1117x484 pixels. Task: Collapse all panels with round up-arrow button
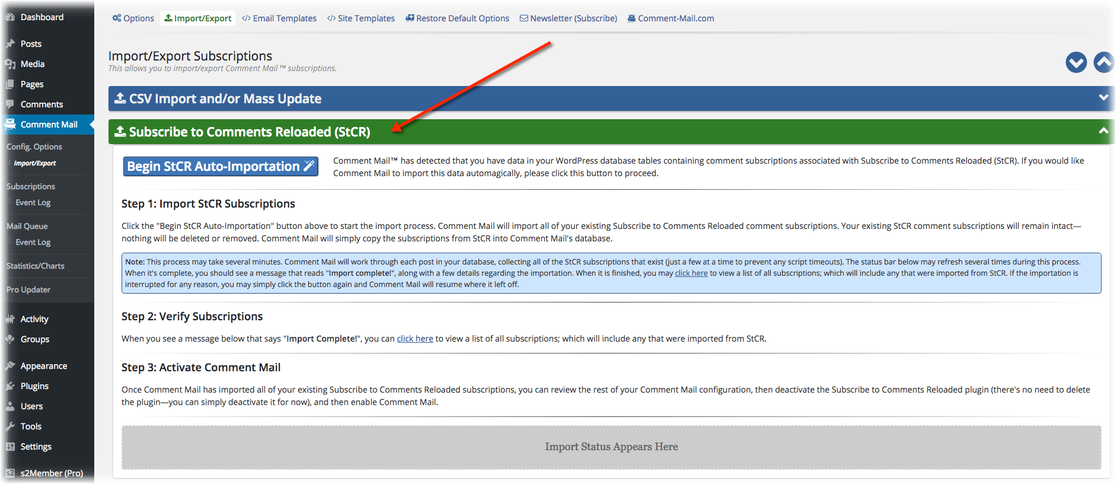coord(1104,62)
